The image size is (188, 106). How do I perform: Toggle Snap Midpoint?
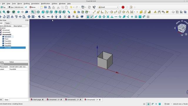point(96,17)
